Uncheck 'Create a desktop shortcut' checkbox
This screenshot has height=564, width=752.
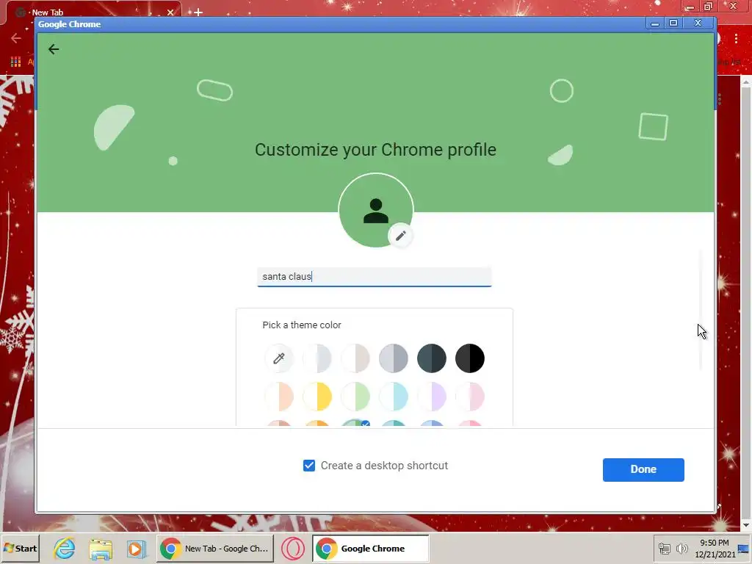[x=309, y=465]
